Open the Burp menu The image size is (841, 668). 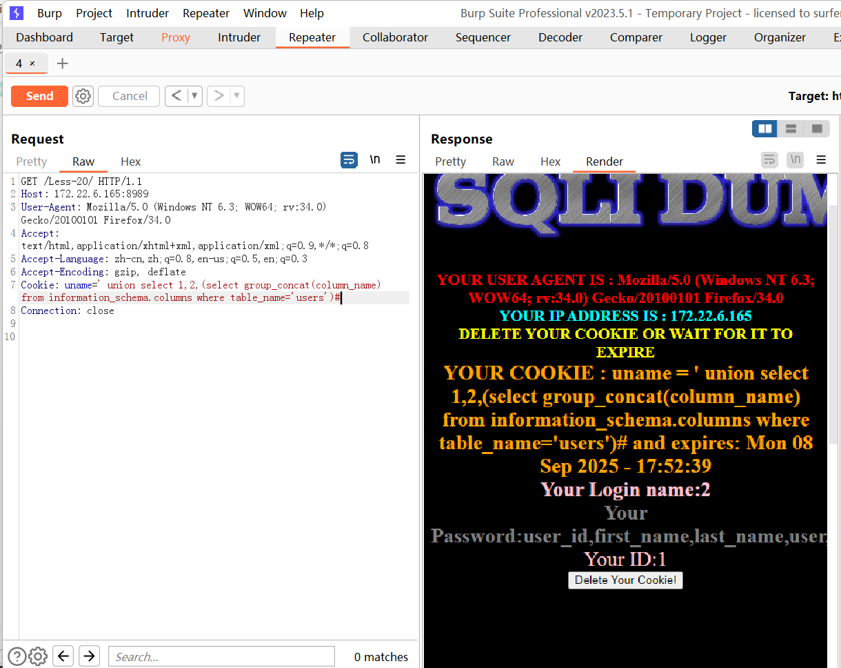coord(50,13)
